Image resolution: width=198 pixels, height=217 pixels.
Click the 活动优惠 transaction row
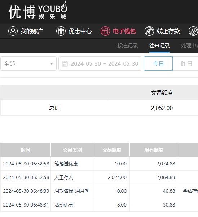(x=99, y=205)
